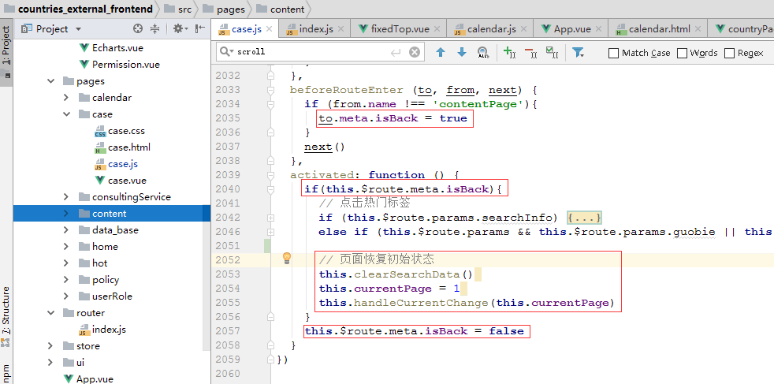Click the scroll-from-source target icon
This screenshot has height=384, width=774.
[x=138, y=28]
